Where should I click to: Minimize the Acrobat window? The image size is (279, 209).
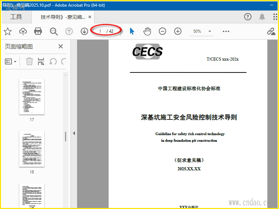272,5
